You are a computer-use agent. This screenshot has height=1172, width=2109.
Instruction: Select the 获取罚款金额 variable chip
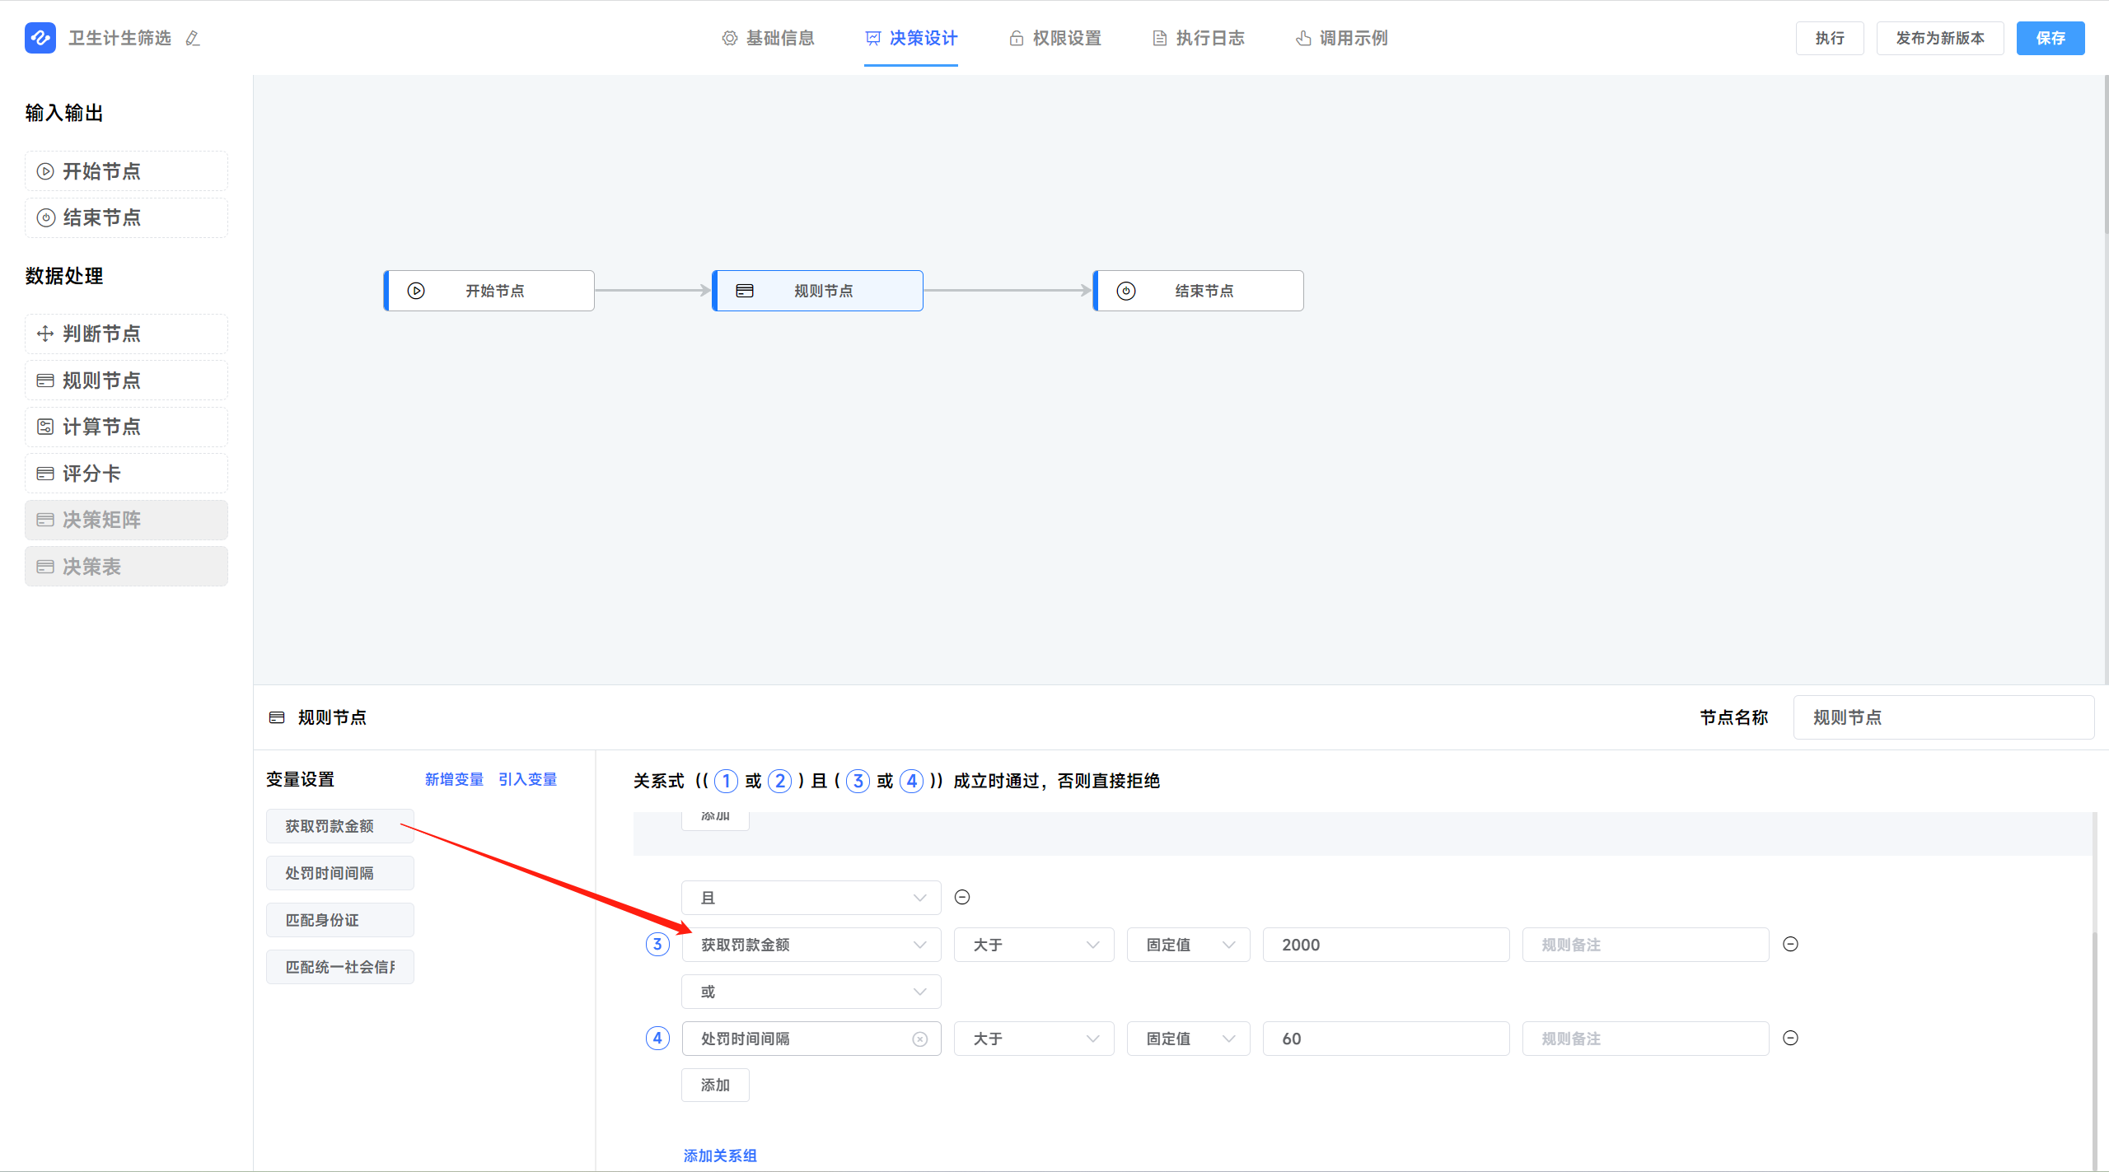pyautogui.click(x=339, y=826)
